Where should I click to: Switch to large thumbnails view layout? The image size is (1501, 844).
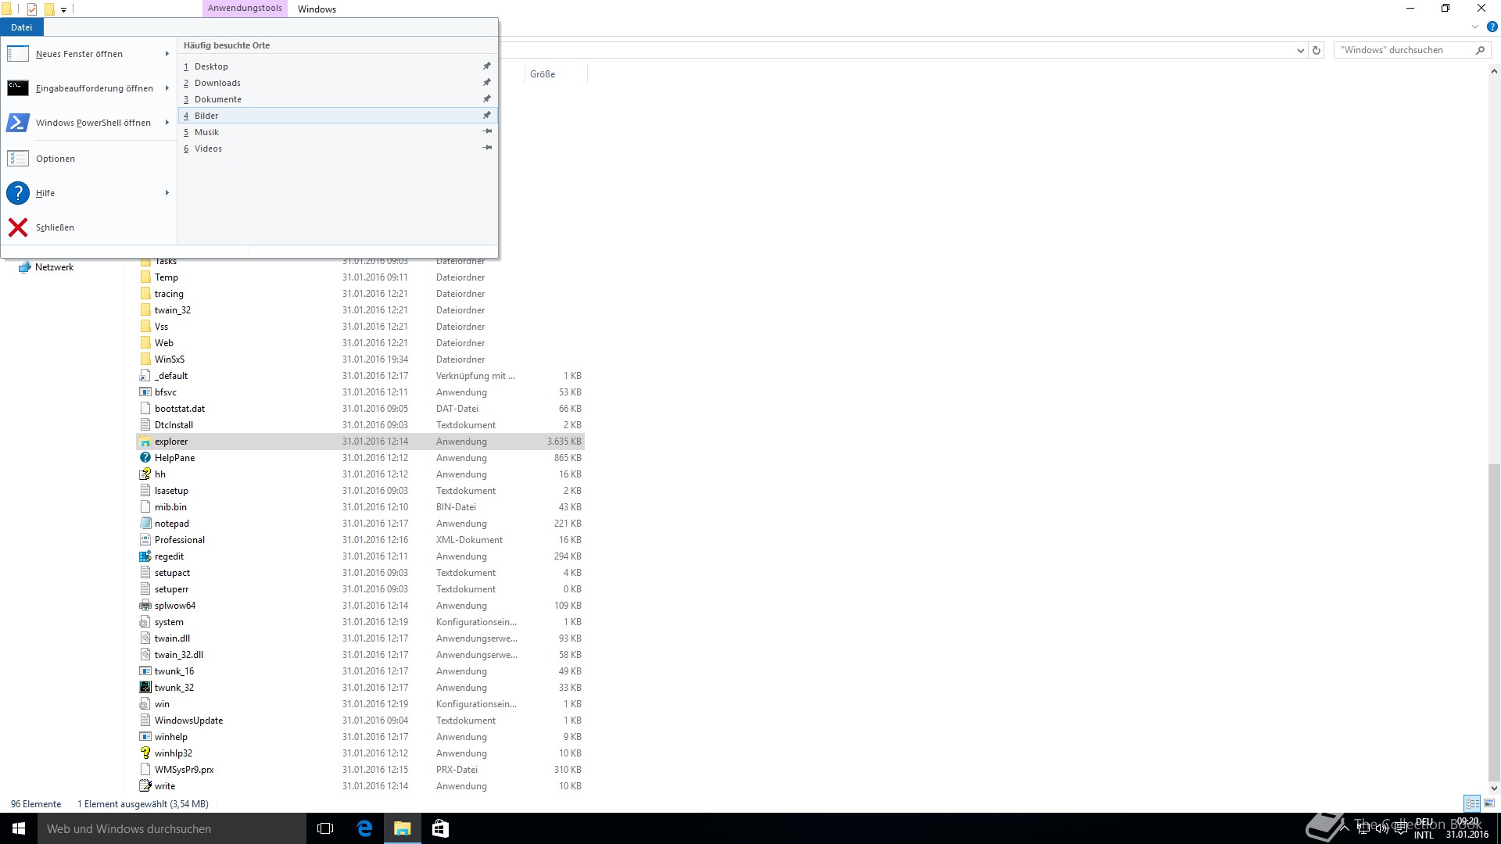coord(1489,803)
